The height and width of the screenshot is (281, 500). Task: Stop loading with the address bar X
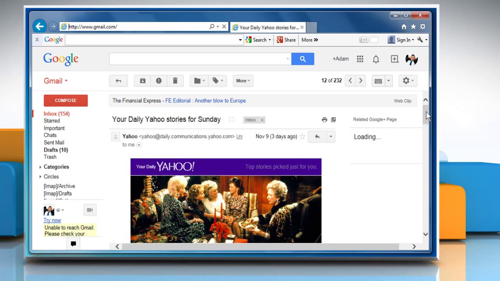coord(224,27)
